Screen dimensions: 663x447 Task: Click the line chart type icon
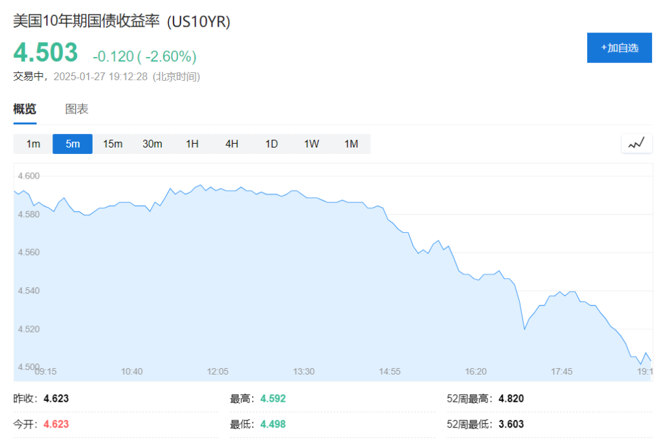[x=636, y=144]
